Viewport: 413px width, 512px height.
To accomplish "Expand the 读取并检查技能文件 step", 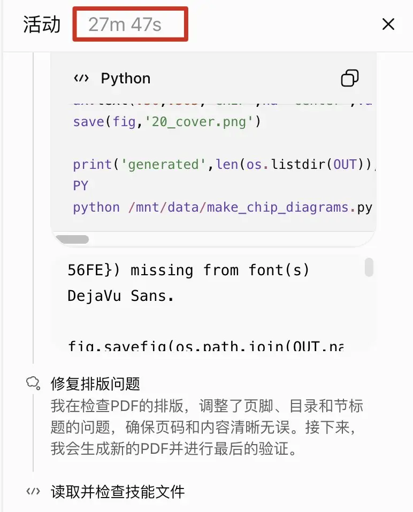I will click(x=118, y=492).
